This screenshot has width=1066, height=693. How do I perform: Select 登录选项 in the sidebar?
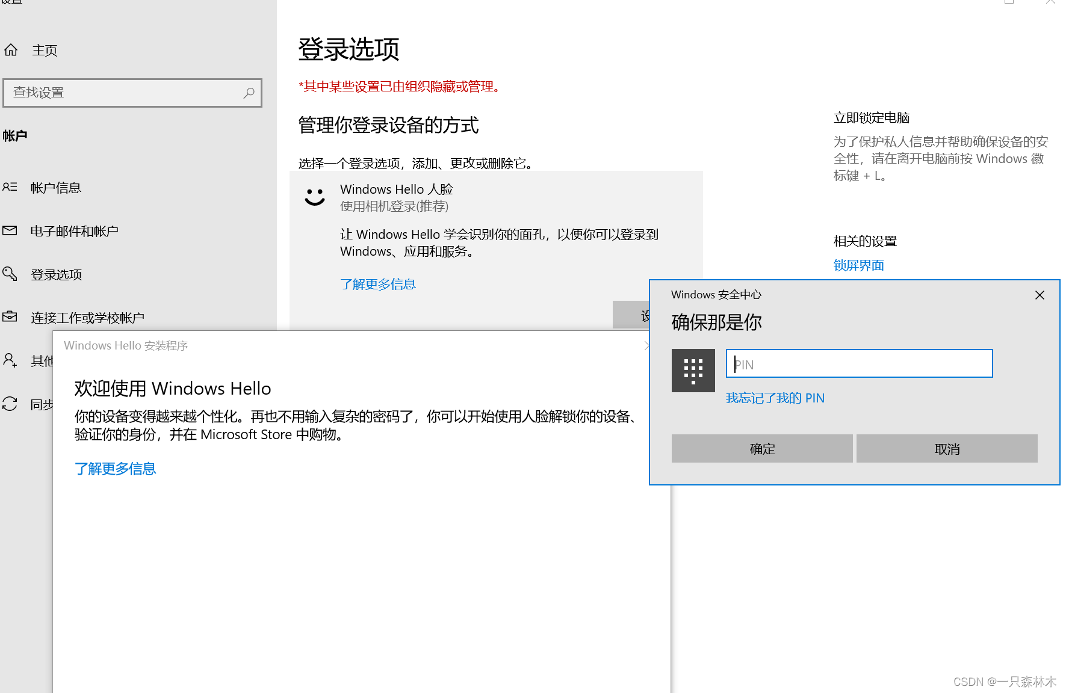point(57,274)
